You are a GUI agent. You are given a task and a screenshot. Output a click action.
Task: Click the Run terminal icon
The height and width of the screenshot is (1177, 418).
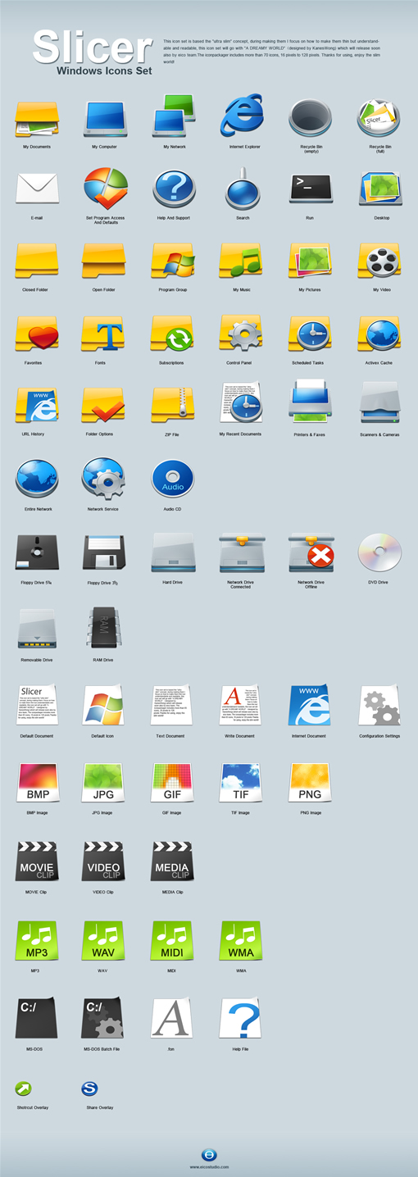(x=311, y=189)
